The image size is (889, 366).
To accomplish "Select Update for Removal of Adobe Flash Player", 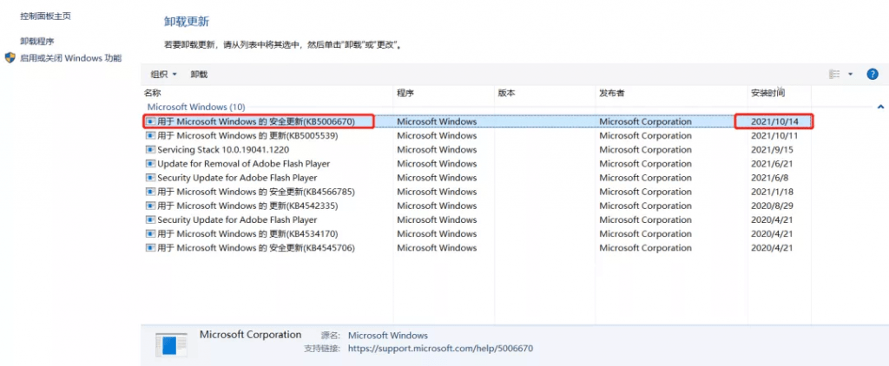I will pos(477,164).
